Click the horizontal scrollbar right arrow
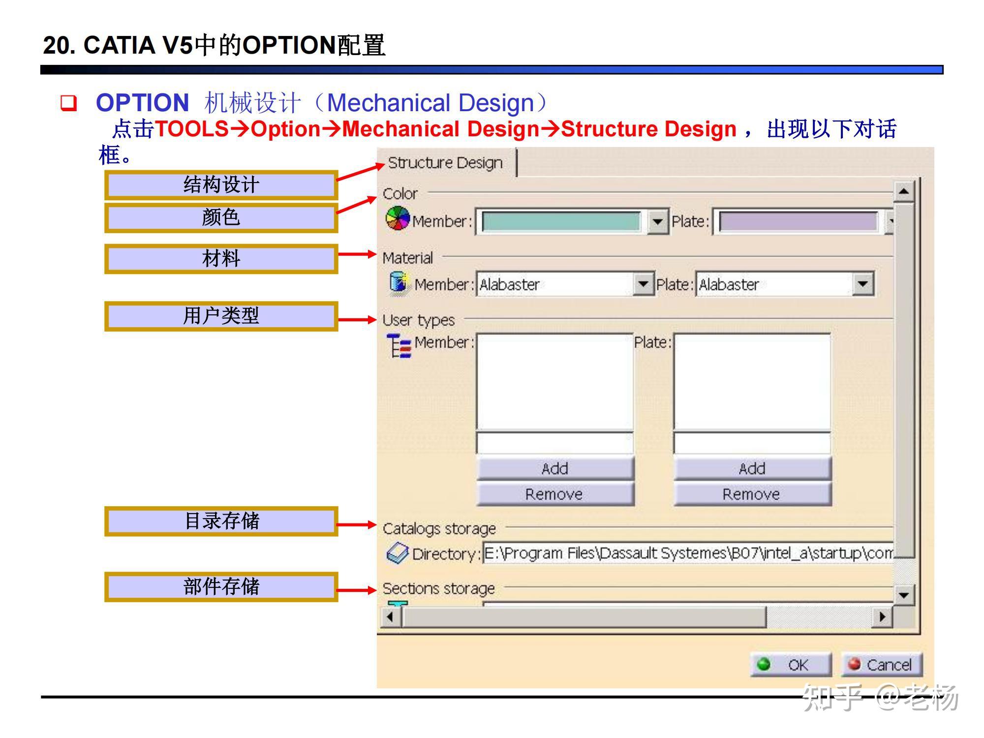The width and height of the screenshot is (984, 738). [x=882, y=616]
